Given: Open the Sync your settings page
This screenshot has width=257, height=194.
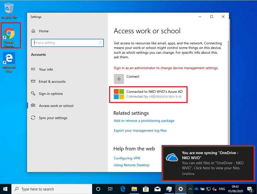Looking at the screenshot, I should pyautogui.click(x=53, y=118).
